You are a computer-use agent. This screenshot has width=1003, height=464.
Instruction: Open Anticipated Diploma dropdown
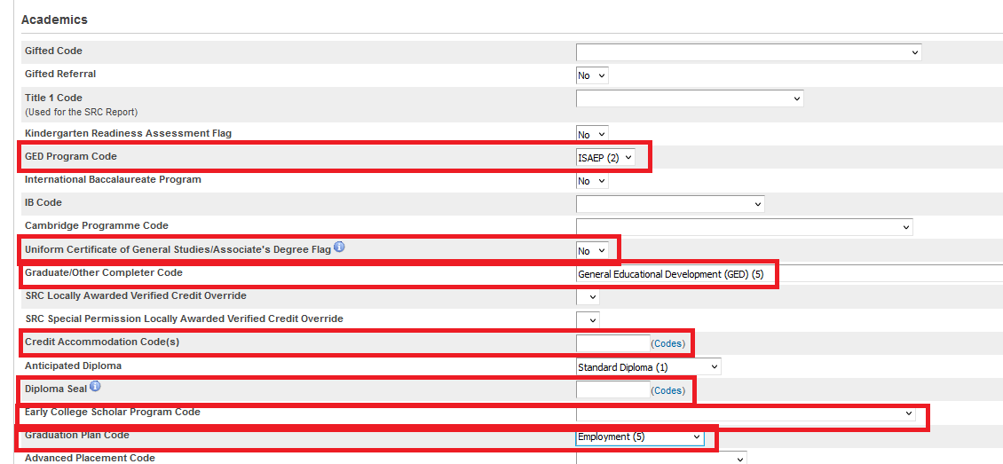[648, 367]
